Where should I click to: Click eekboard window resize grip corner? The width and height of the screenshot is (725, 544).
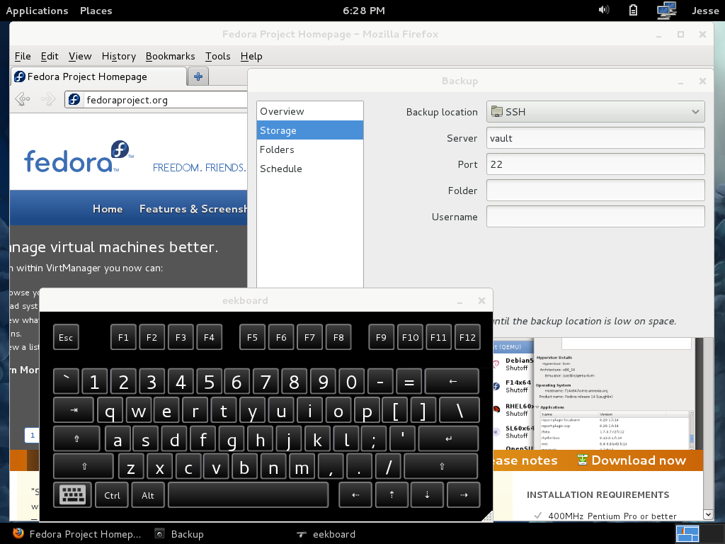(x=487, y=516)
